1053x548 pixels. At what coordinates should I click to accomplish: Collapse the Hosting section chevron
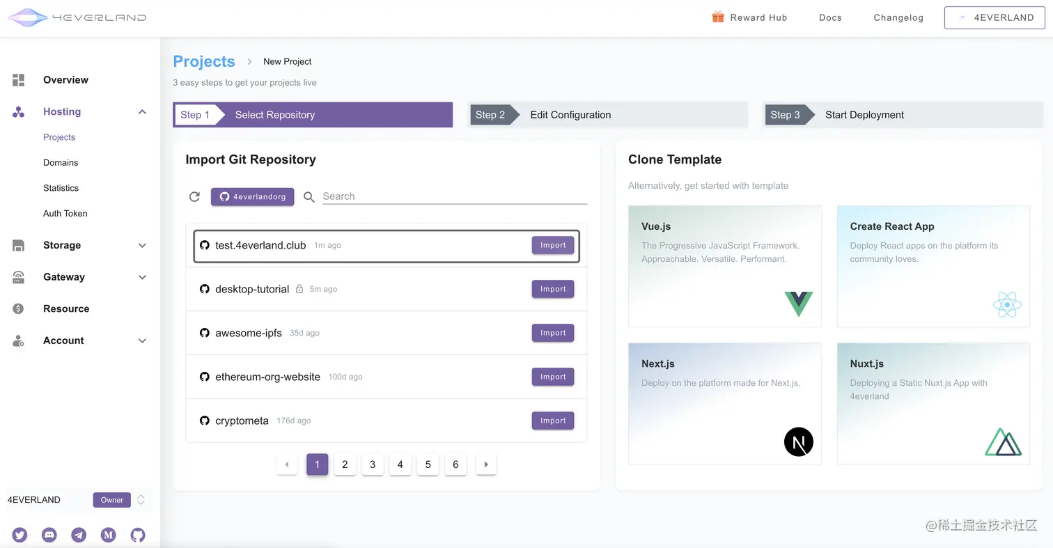tap(142, 112)
